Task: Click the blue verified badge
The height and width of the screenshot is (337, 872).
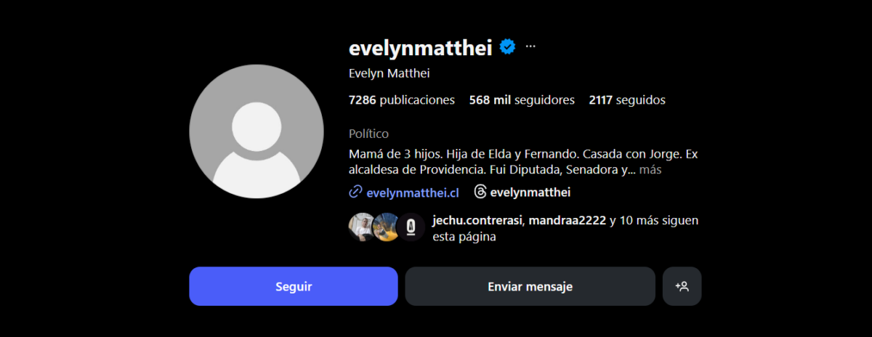Action: coord(507,47)
